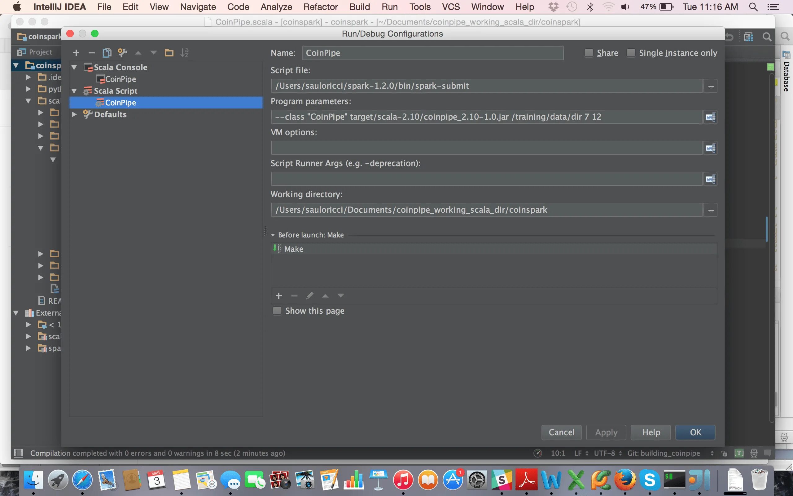Copy configuration using duplicate icon
This screenshot has height=496, width=793.
coord(107,53)
